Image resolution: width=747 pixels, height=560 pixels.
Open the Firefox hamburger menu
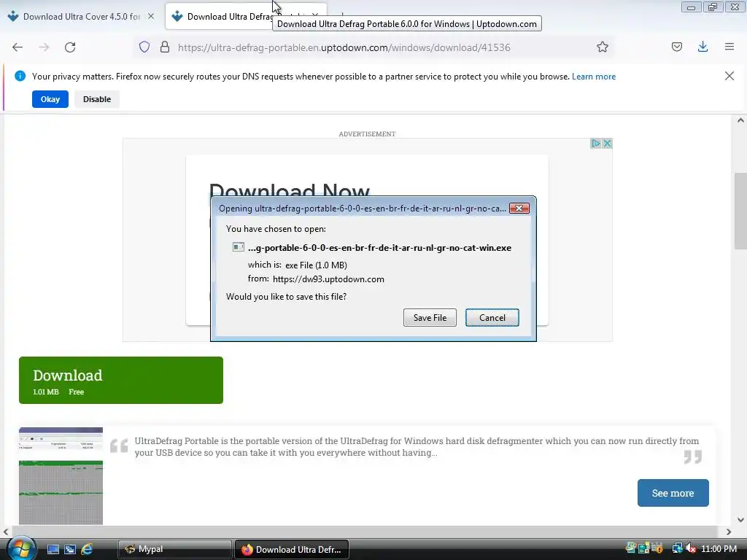(x=729, y=47)
